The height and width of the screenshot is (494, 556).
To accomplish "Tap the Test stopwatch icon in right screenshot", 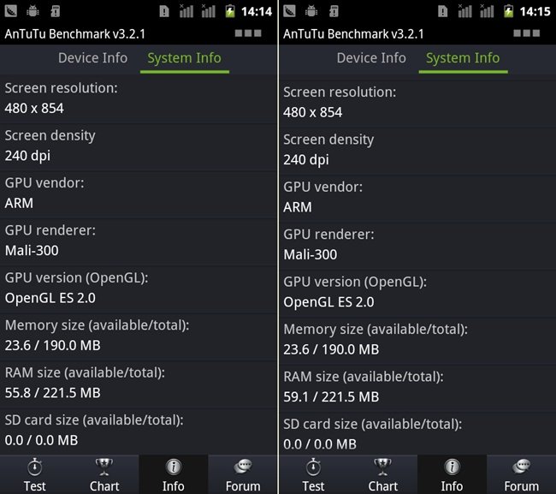I will coord(314,467).
